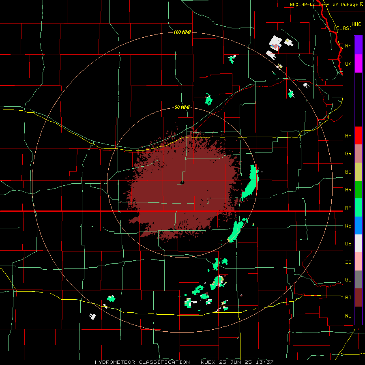The height and width of the screenshot is (365, 365).
Task: Click the HA red legend swatch
Action: coord(358,135)
